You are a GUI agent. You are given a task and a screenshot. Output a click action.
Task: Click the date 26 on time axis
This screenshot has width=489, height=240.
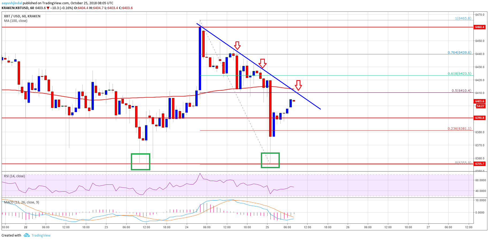click(x=348, y=227)
